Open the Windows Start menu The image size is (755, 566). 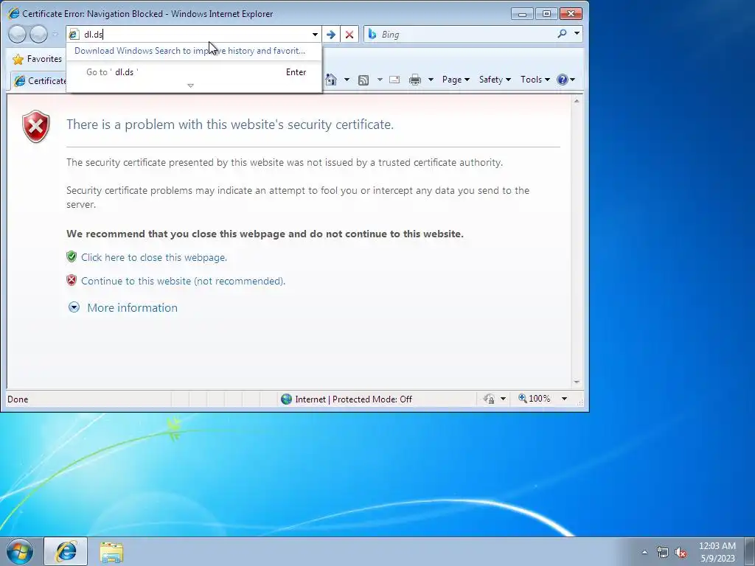click(20, 551)
